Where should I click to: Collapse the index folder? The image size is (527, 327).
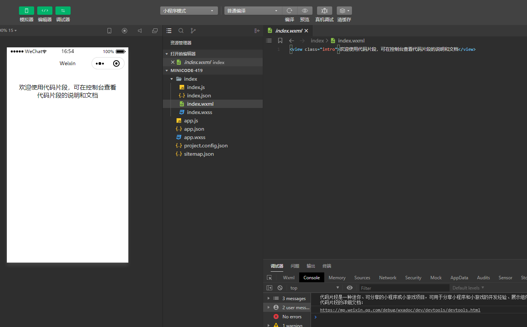[213, 79]
